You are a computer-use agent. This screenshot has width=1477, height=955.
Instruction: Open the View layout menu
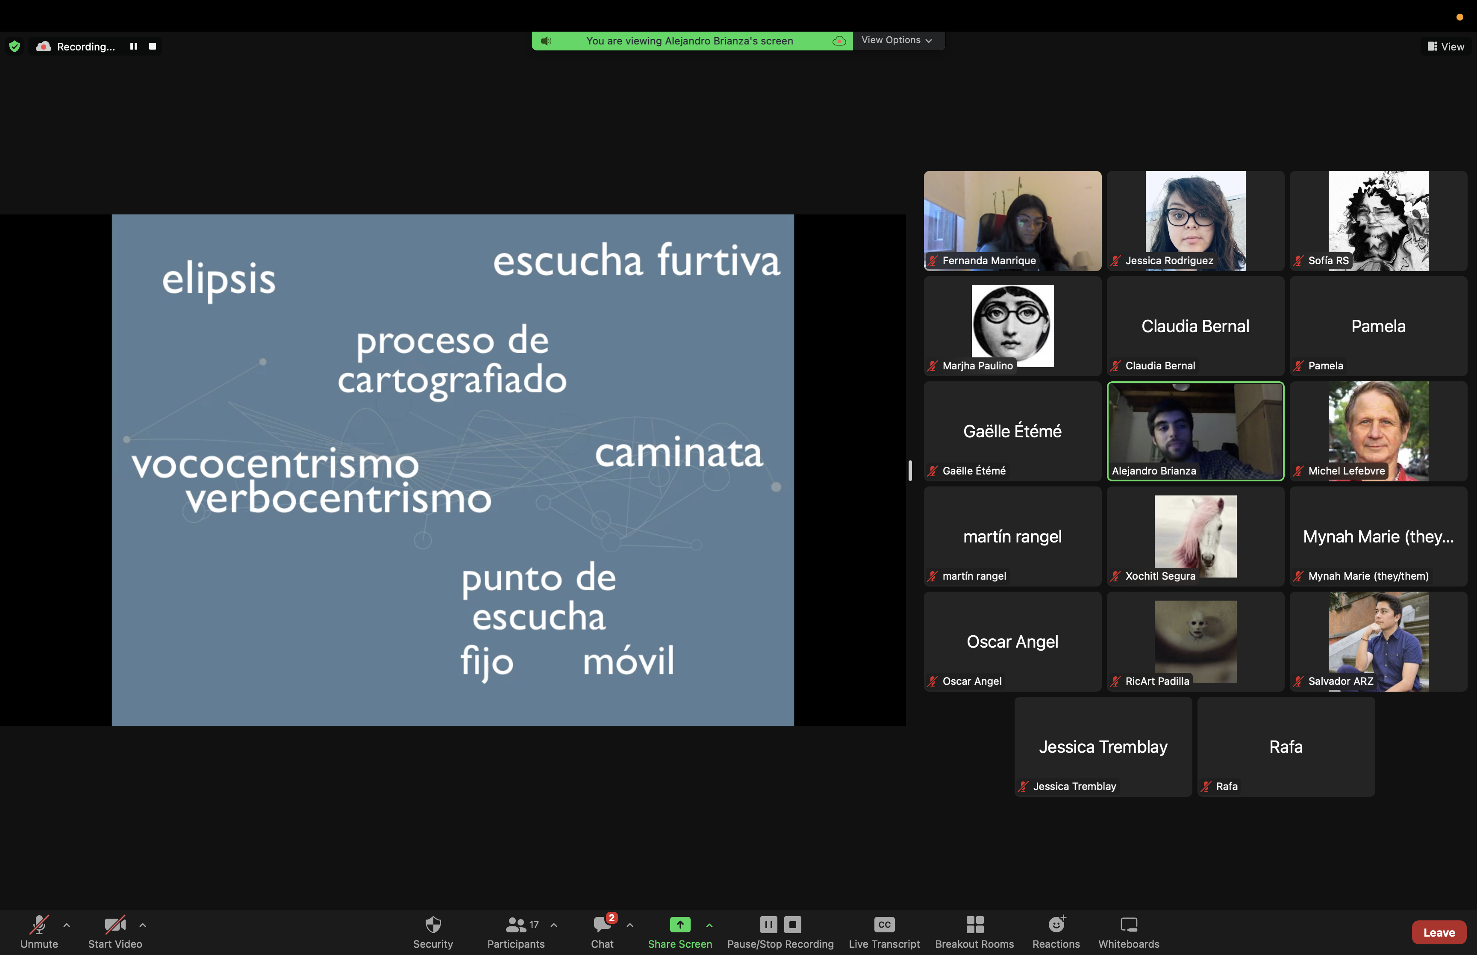[x=1445, y=47]
